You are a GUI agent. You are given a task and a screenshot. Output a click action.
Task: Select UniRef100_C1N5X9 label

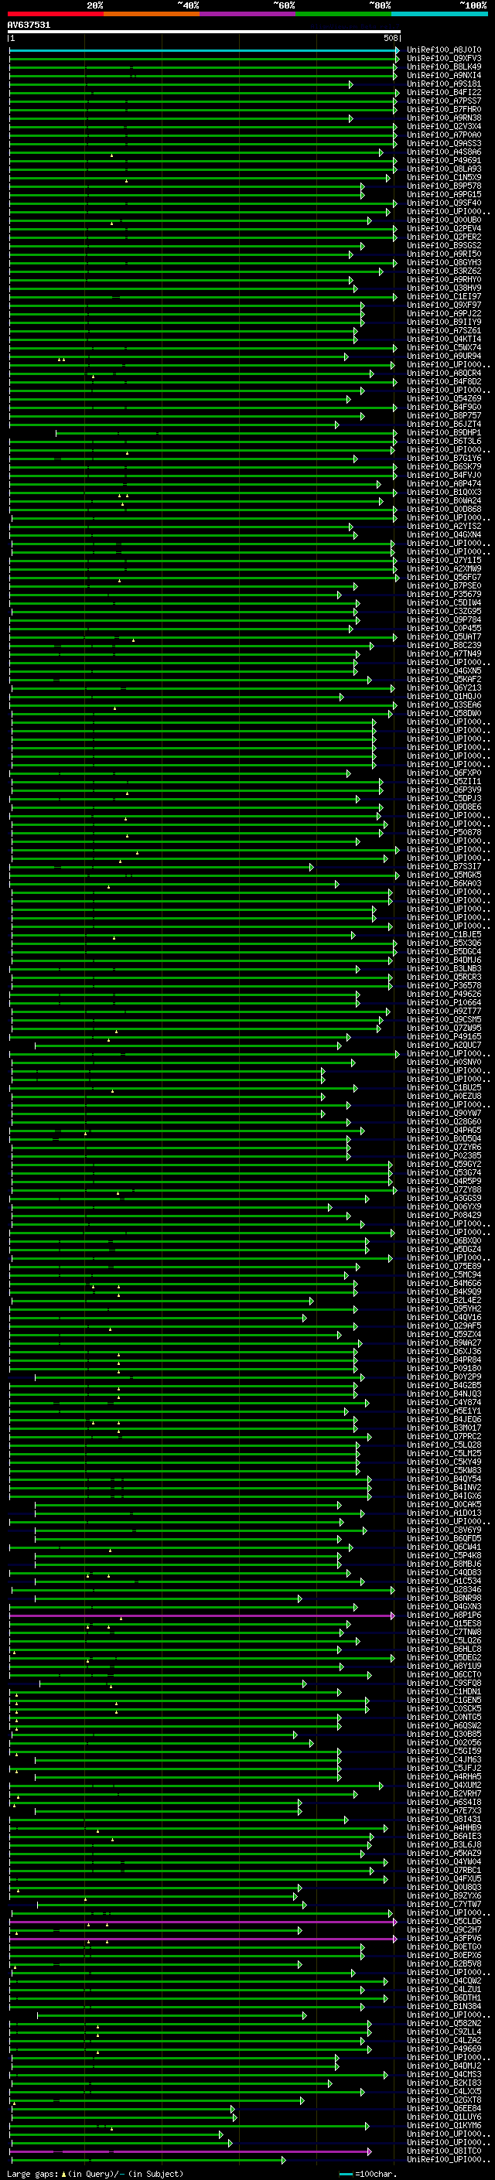(x=444, y=178)
